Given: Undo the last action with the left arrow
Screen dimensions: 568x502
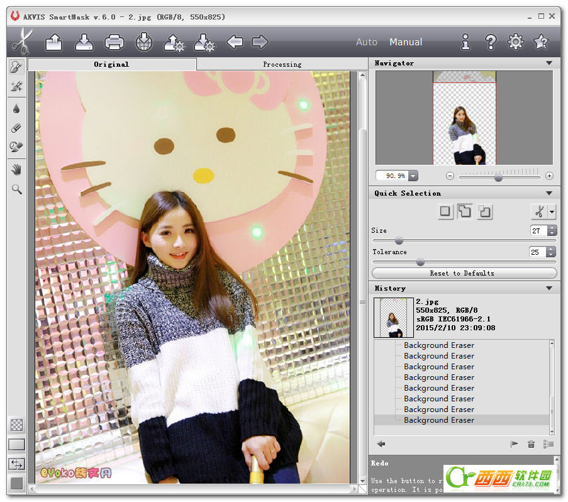Looking at the screenshot, I should (x=235, y=42).
